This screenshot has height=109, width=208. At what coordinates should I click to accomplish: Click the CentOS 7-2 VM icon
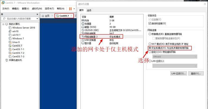click(10, 53)
